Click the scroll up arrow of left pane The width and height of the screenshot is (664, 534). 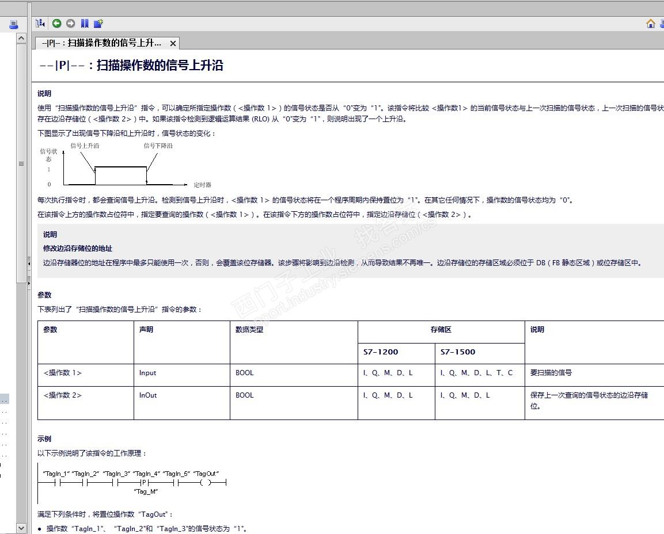[x=21, y=38]
